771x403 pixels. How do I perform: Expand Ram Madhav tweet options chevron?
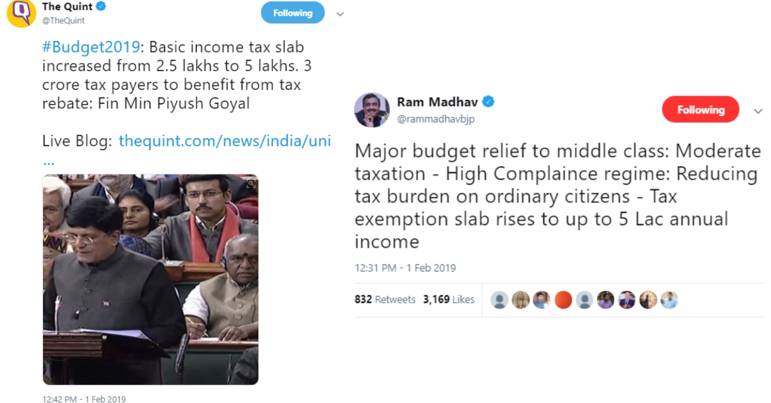(758, 111)
